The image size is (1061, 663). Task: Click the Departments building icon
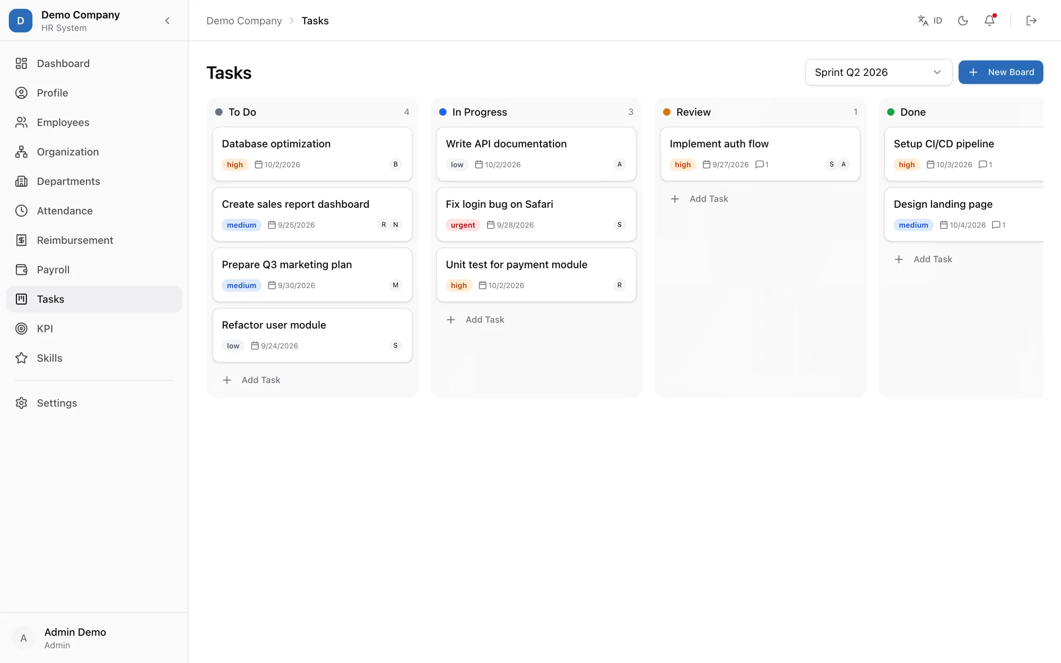(21, 181)
